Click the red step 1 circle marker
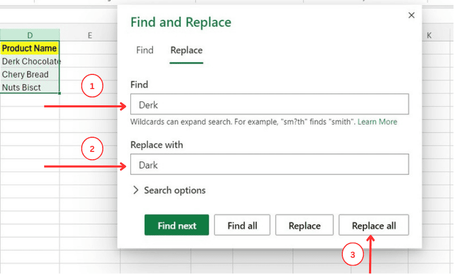454x274 pixels. [92, 86]
